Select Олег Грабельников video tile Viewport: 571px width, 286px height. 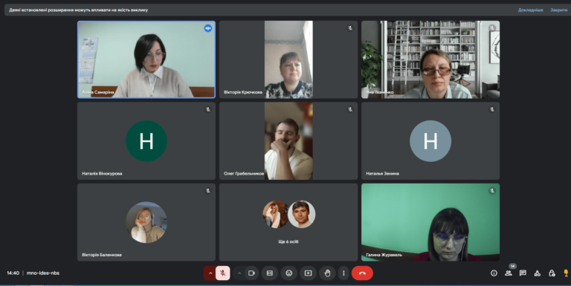288,141
